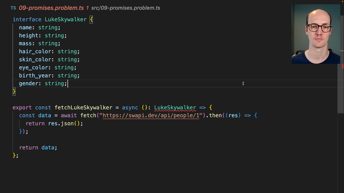Click the error count badge beside the filename
The width and height of the screenshot is (344, 193).
(x=87, y=8)
